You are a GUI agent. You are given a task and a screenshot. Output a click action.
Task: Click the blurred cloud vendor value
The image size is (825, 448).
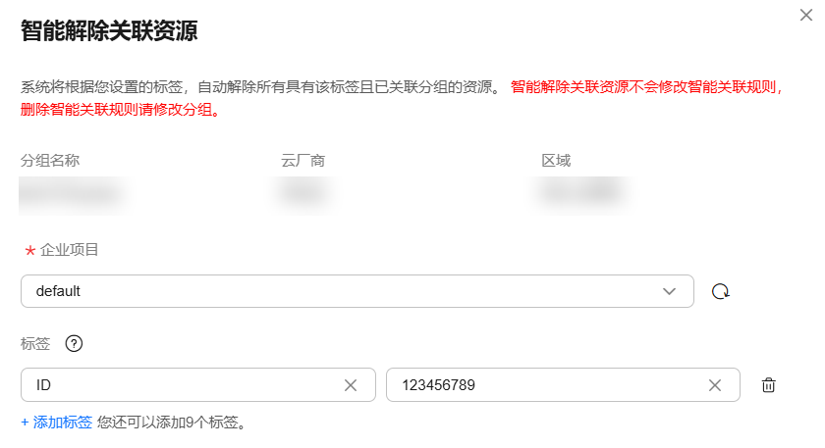(x=303, y=193)
